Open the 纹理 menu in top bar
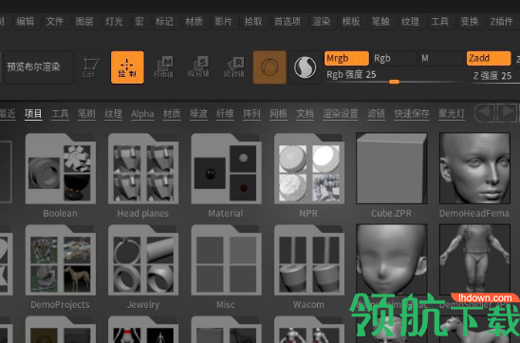Screen dimensions: 520x343 coord(410,22)
